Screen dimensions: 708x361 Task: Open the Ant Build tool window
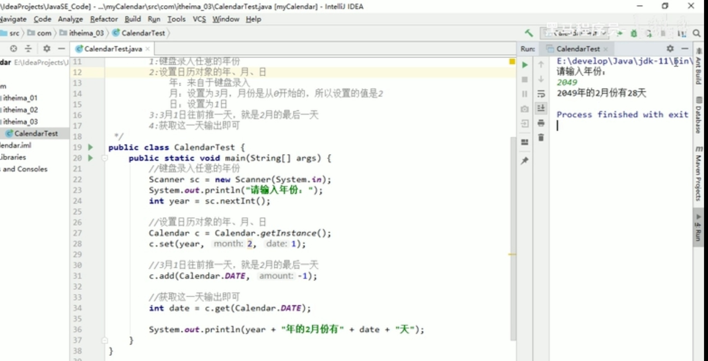pyautogui.click(x=699, y=67)
